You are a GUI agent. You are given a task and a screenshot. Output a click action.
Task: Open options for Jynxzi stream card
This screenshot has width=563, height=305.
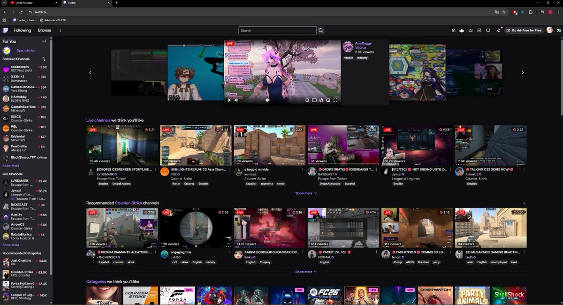pyautogui.click(x=450, y=169)
